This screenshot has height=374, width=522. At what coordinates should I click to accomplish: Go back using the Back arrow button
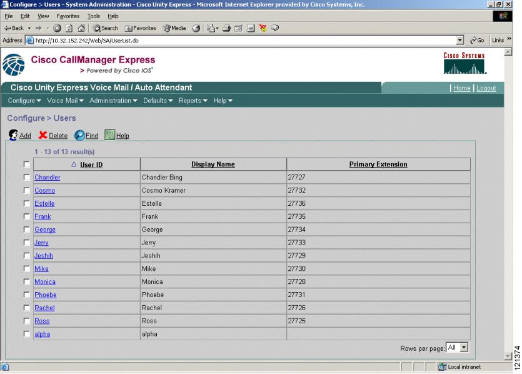tap(14, 28)
